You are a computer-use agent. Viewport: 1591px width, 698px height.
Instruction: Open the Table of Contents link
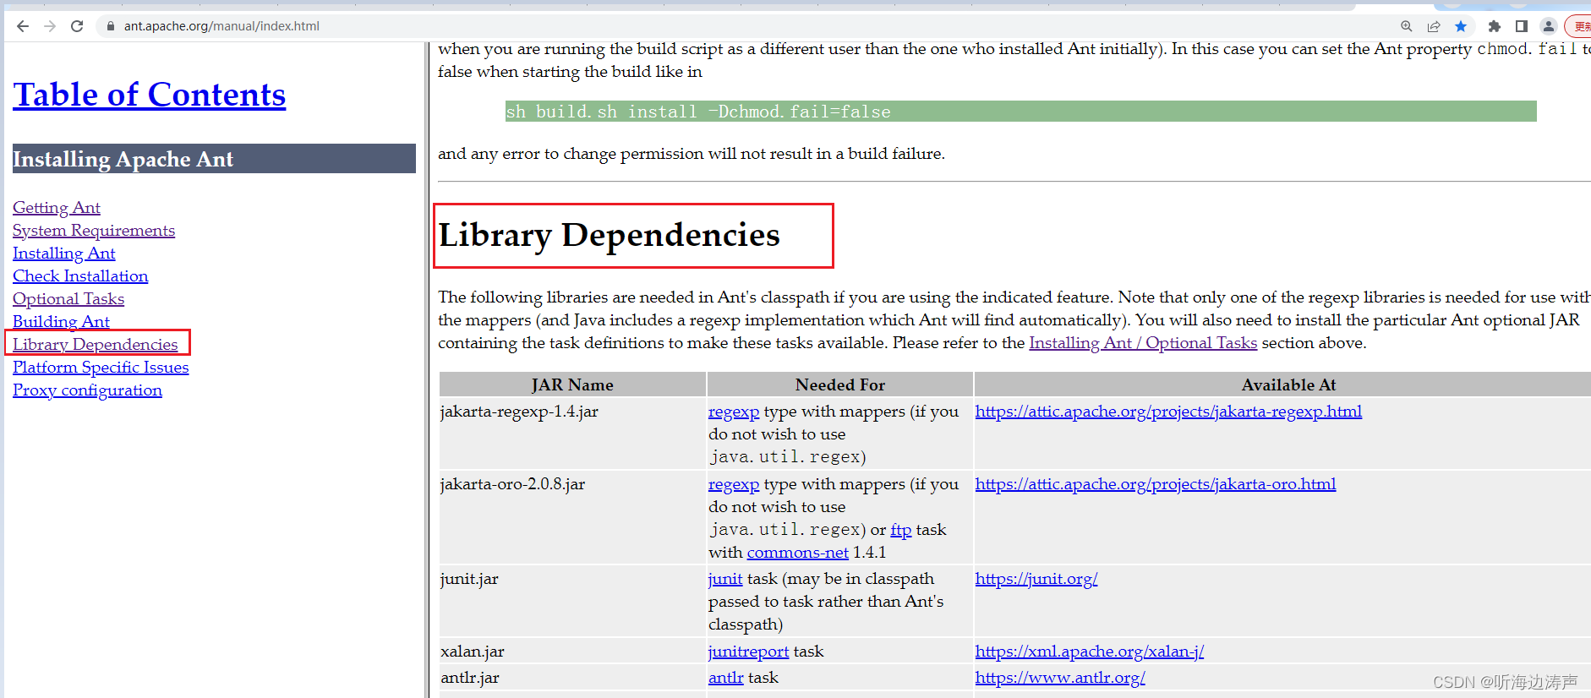coord(150,95)
